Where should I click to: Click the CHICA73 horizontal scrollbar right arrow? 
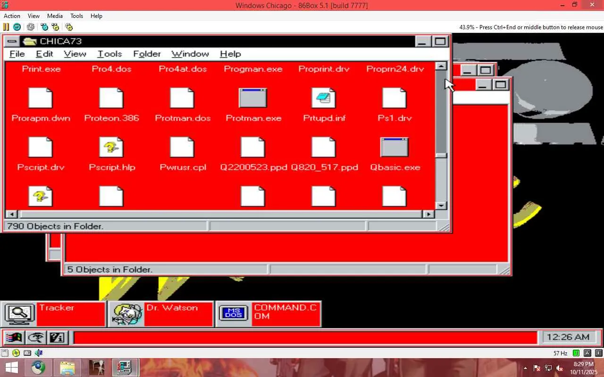tap(428, 214)
